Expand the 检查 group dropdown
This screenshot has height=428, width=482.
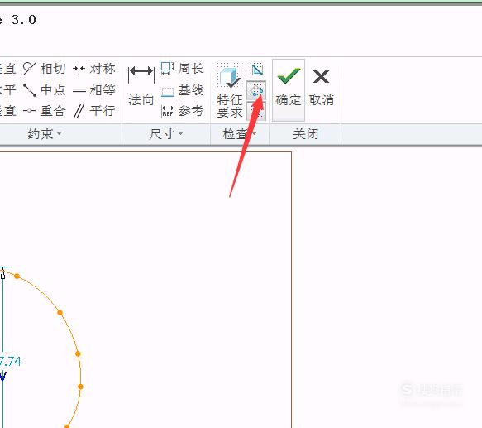click(240, 134)
